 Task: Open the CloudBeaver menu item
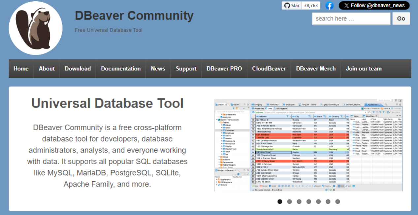click(x=269, y=69)
